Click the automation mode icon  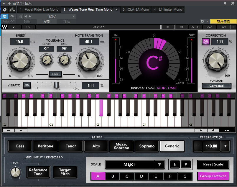pos(12,16)
